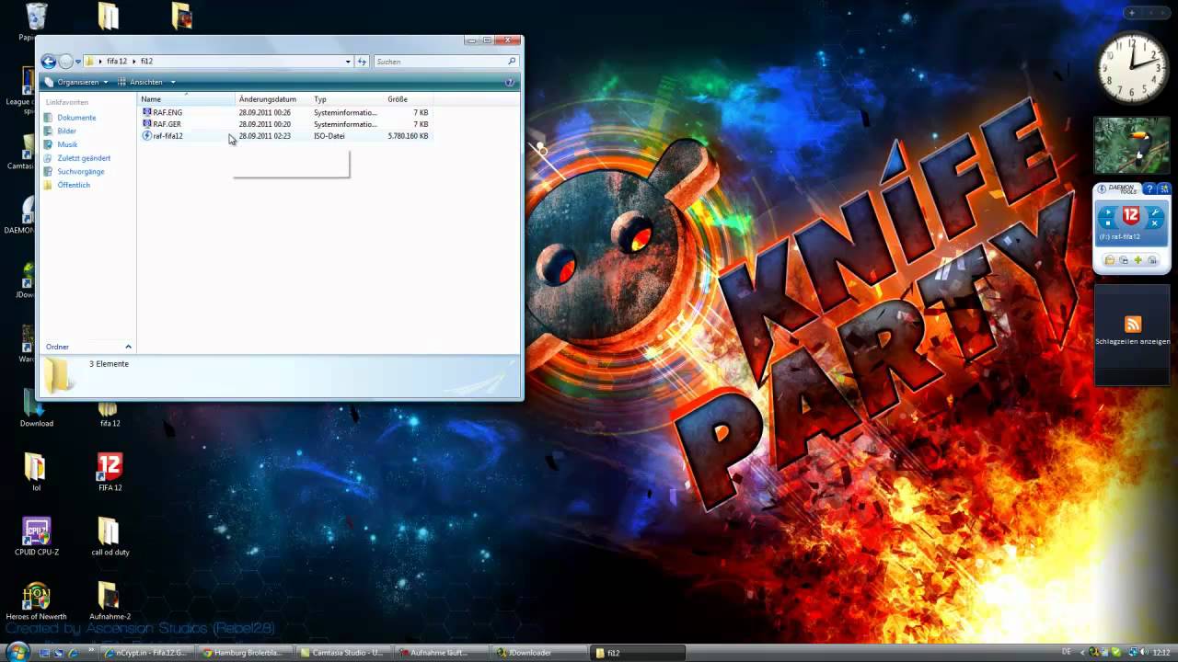Launch Heroes of Newerth shortcut
The image size is (1178, 662).
click(36, 600)
